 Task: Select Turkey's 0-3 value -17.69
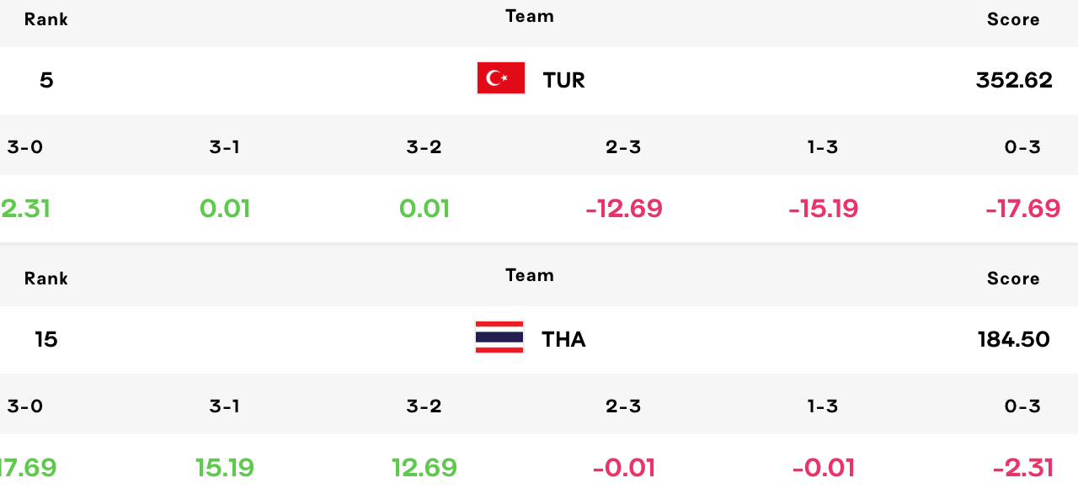click(1023, 209)
